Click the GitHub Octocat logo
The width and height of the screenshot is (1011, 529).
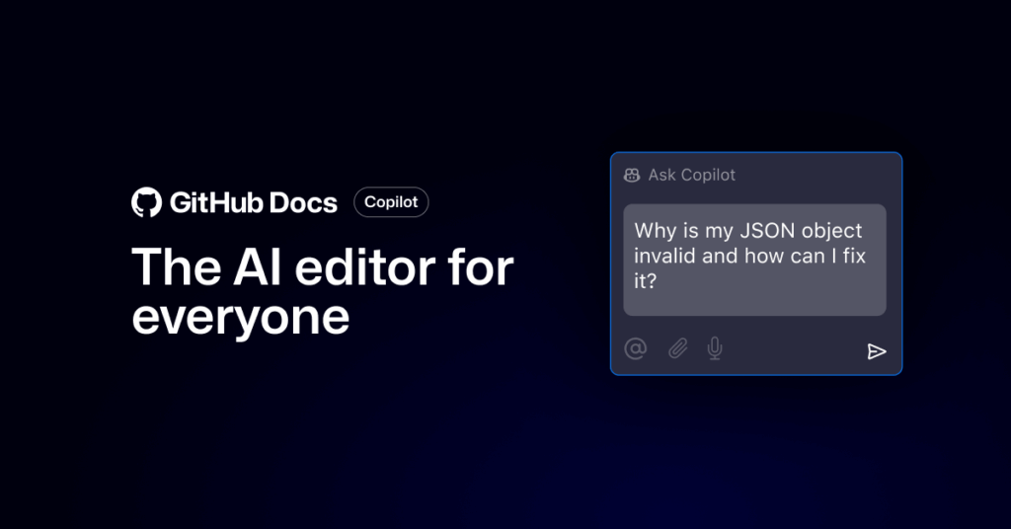pyautogui.click(x=146, y=202)
